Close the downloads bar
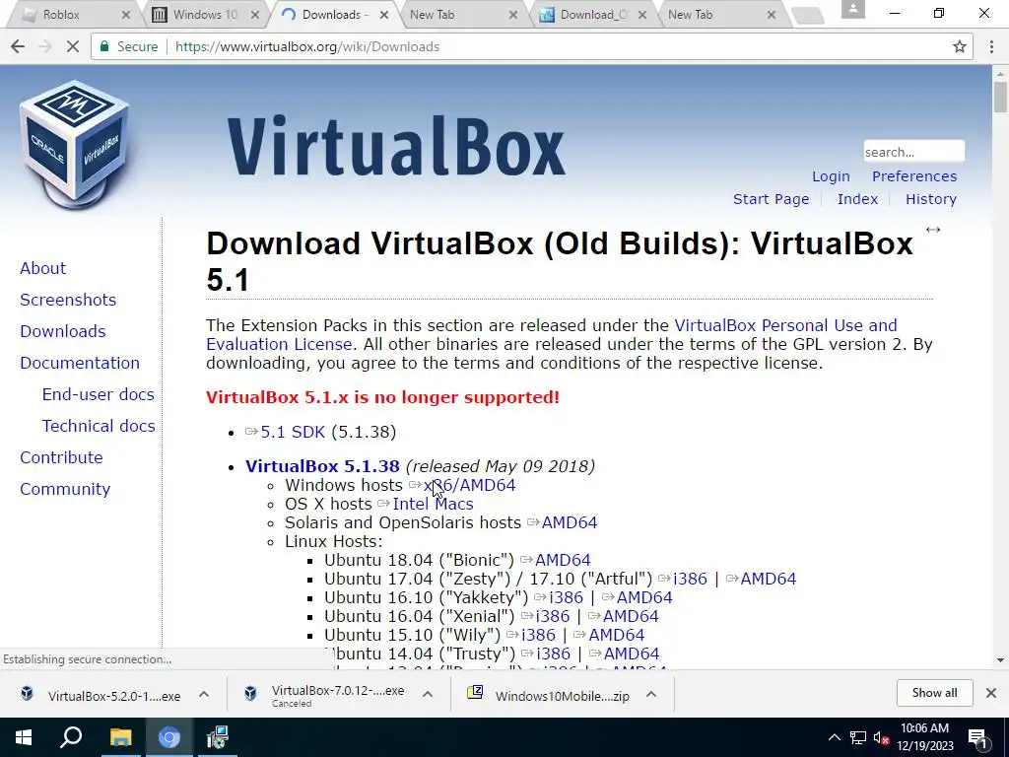This screenshot has width=1009, height=757. 991,693
